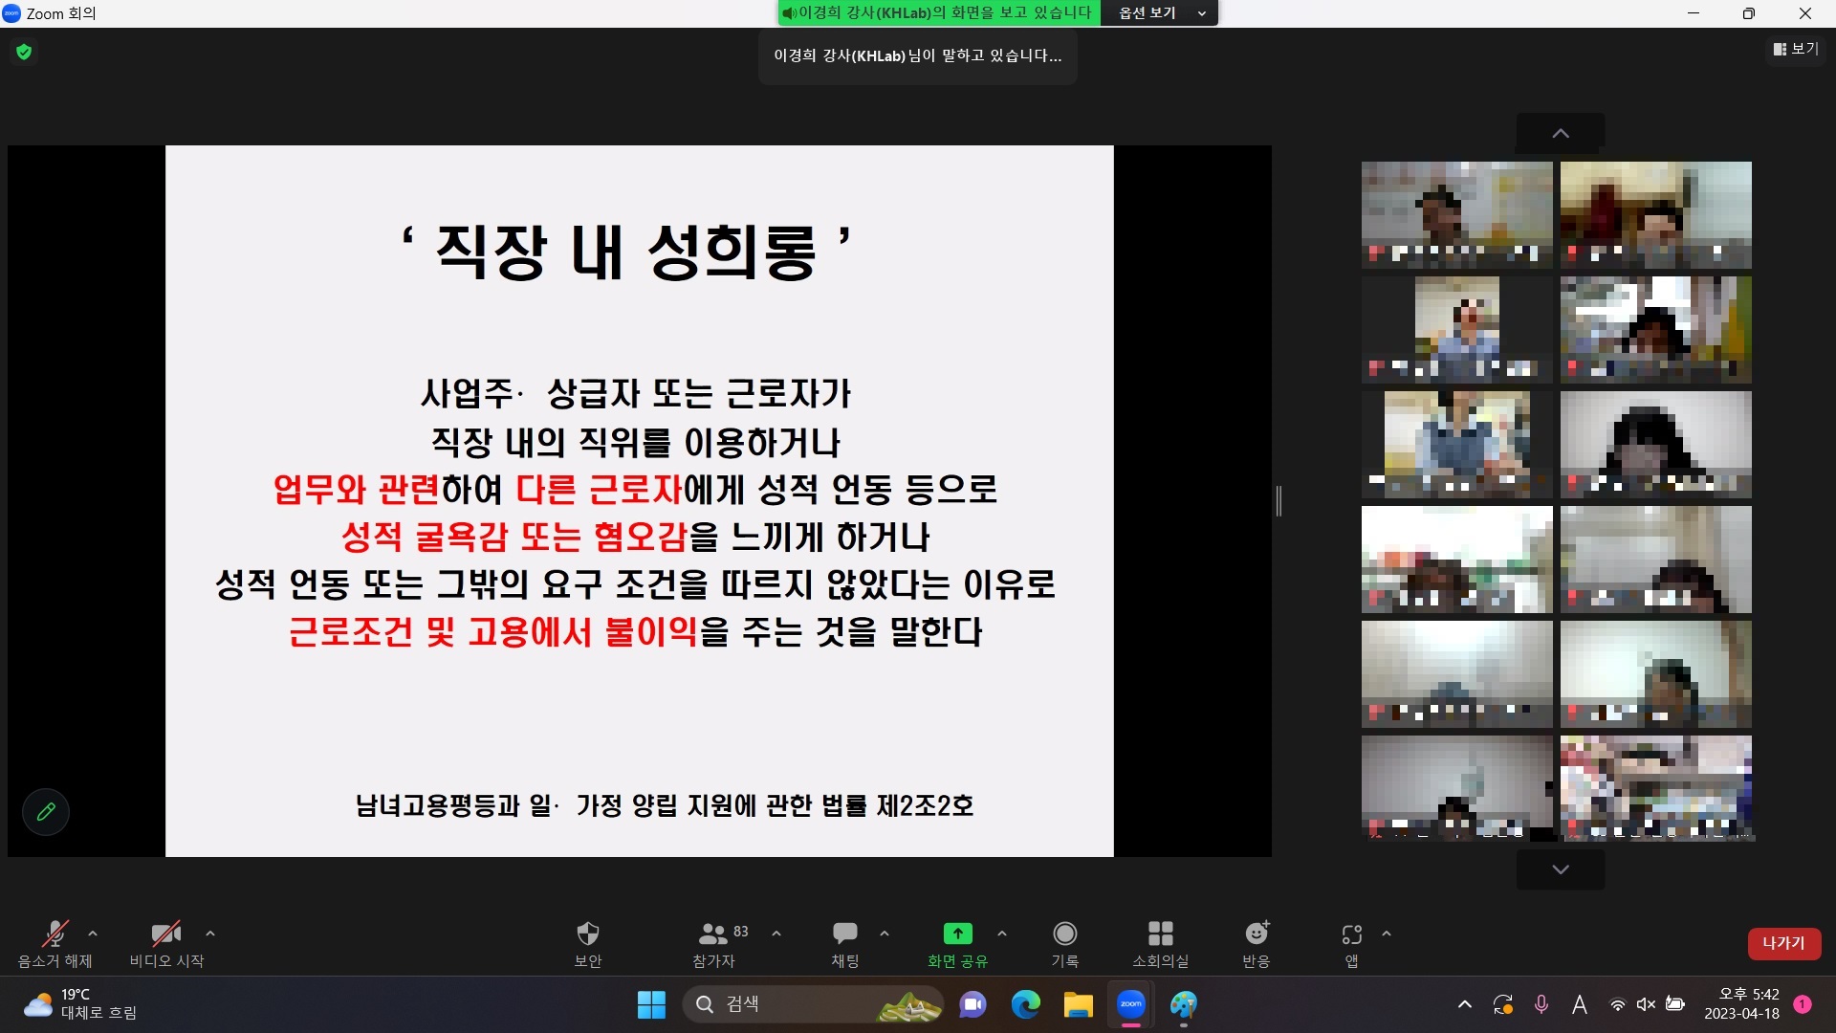Open Breakout Rooms (소회의실) icon
The height and width of the screenshot is (1033, 1836).
(x=1160, y=934)
